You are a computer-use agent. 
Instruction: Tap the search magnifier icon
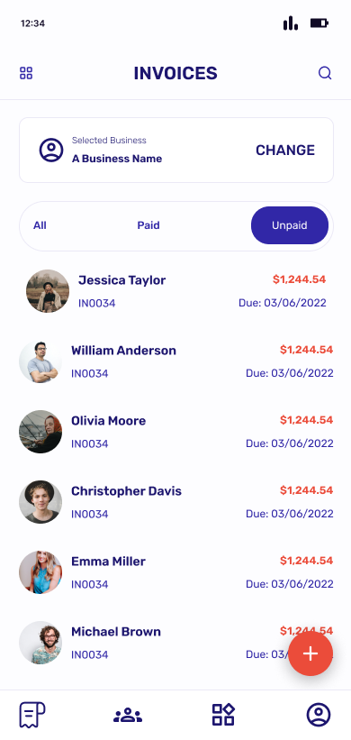[325, 73]
